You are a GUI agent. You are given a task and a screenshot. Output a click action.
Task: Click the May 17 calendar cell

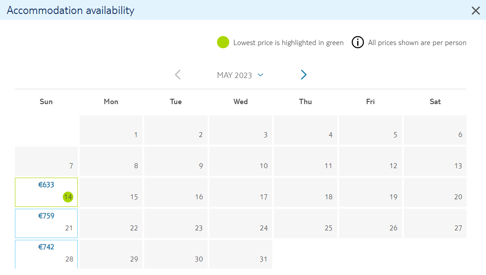click(x=241, y=192)
